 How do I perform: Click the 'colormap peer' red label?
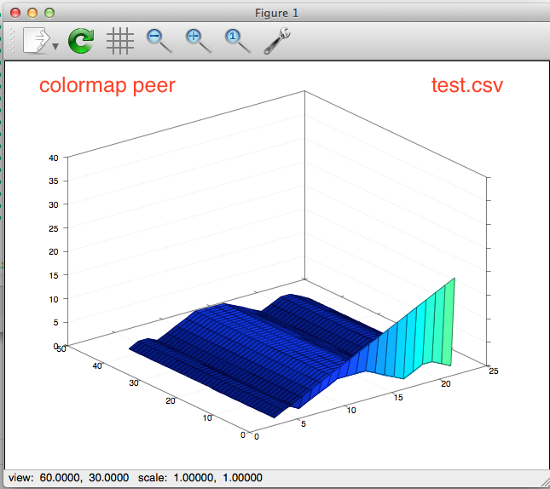[107, 85]
